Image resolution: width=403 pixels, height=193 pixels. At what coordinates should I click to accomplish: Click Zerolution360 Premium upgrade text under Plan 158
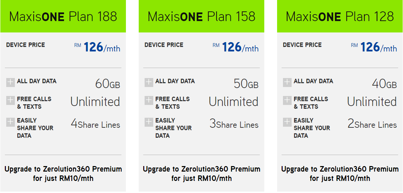(201, 174)
